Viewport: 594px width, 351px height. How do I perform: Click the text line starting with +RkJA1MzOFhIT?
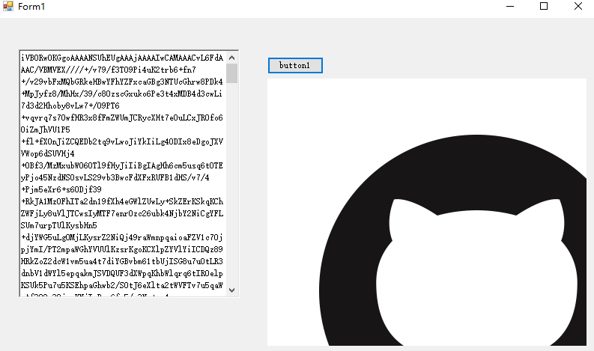point(122,201)
